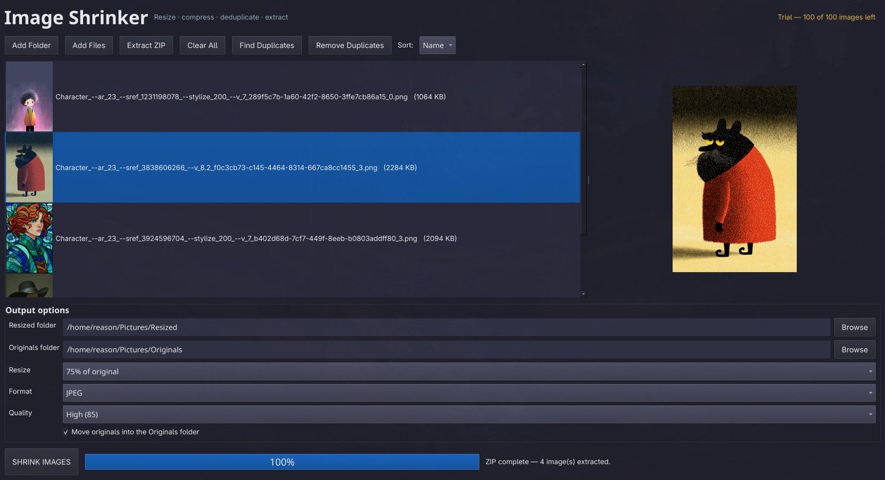Focus the Resized folder path field
Image resolution: width=885 pixels, height=480 pixels.
tap(446, 327)
